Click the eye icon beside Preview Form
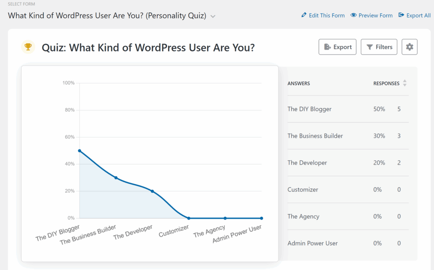Image resolution: width=434 pixels, height=270 pixels. coord(353,15)
